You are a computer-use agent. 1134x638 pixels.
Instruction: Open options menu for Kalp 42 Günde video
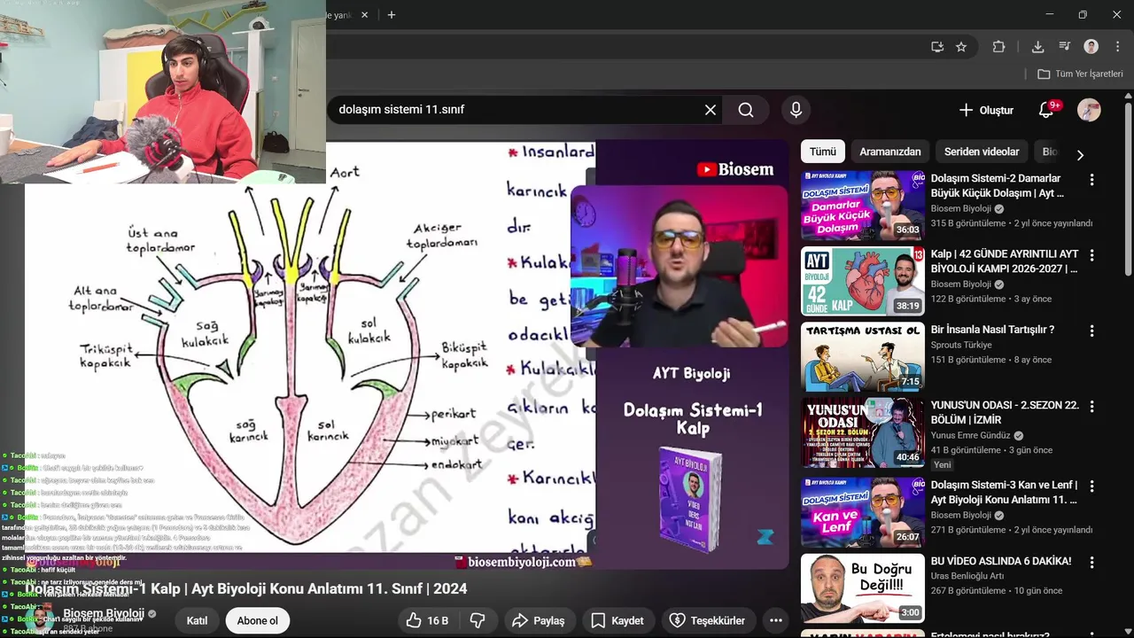tap(1091, 255)
